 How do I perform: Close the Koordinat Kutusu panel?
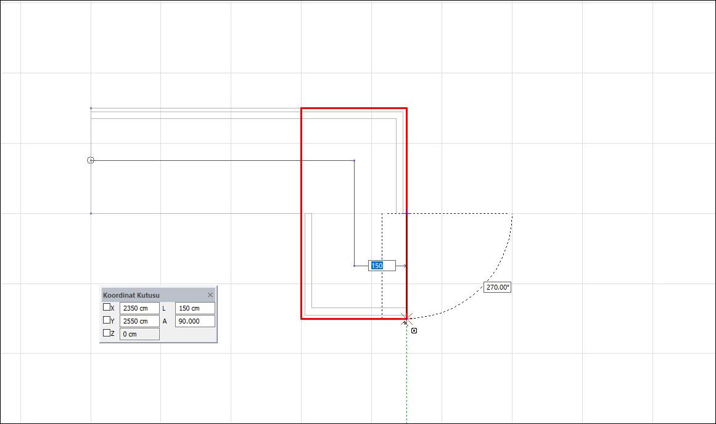pyautogui.click(x=210, y=295)
